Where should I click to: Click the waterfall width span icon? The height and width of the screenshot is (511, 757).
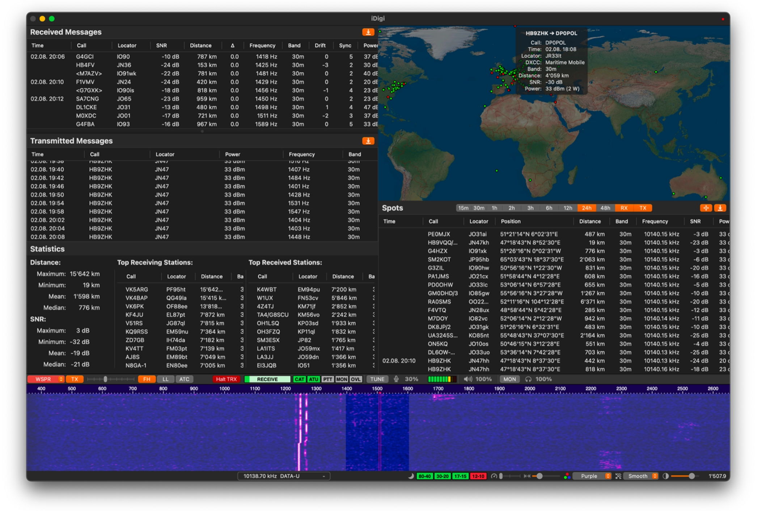click(x=527, y=476)
